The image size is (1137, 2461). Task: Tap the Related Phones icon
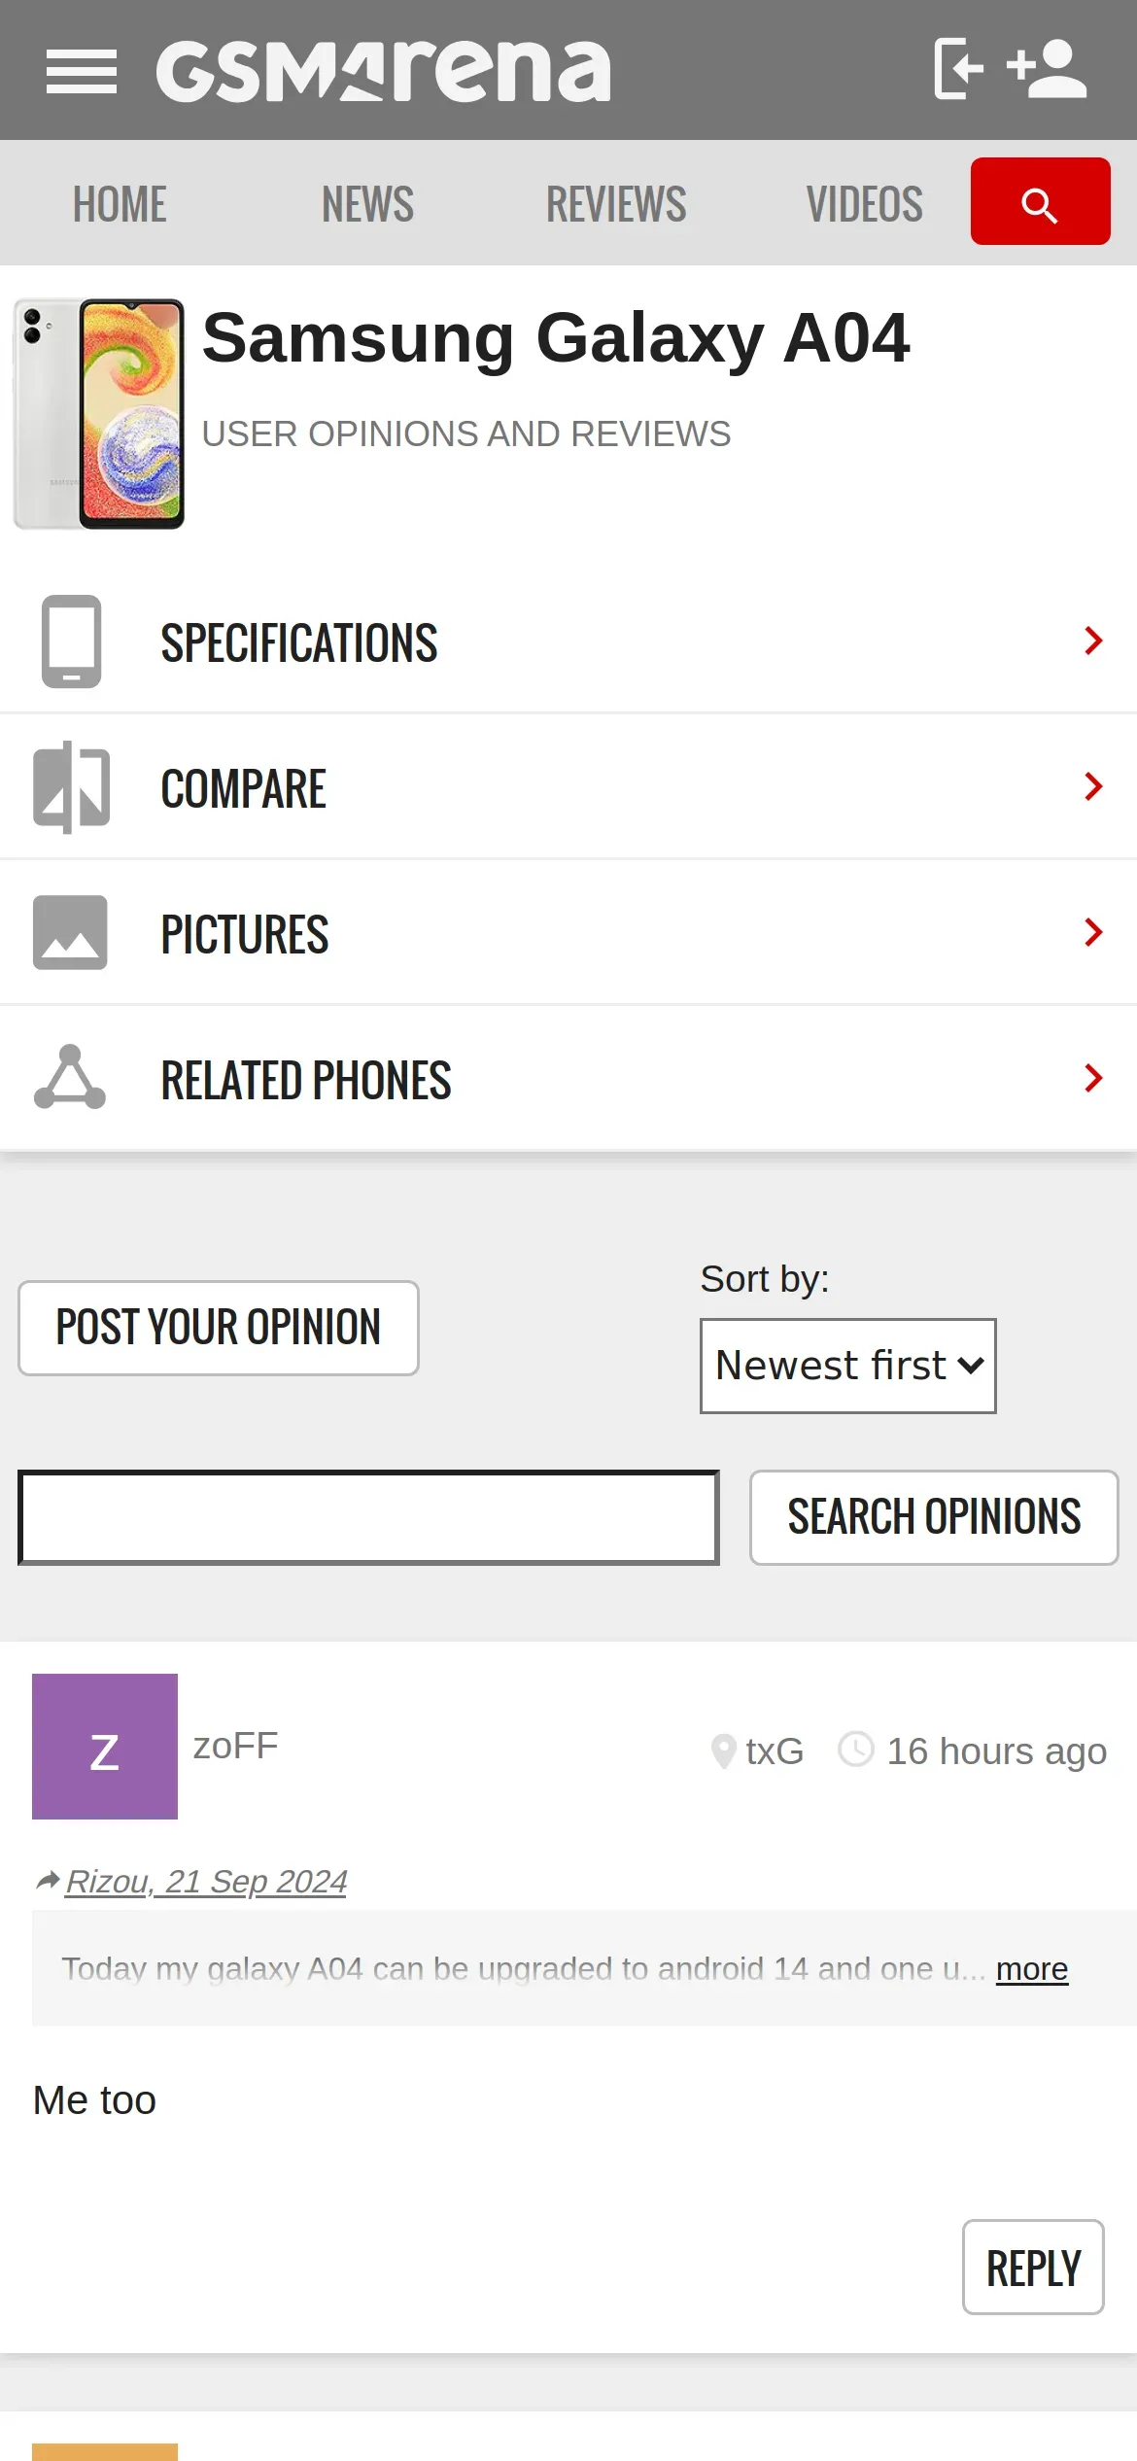click(71, 1078)
